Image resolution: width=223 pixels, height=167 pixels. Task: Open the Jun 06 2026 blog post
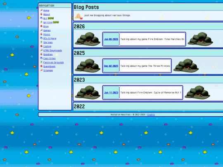(111, 39)
